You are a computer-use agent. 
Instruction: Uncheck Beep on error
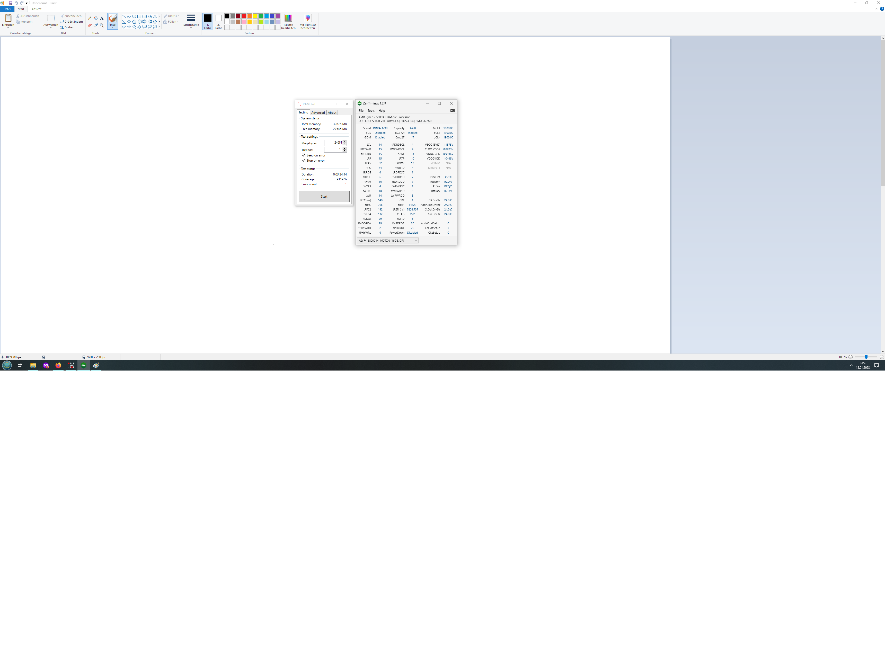[304, 155]
